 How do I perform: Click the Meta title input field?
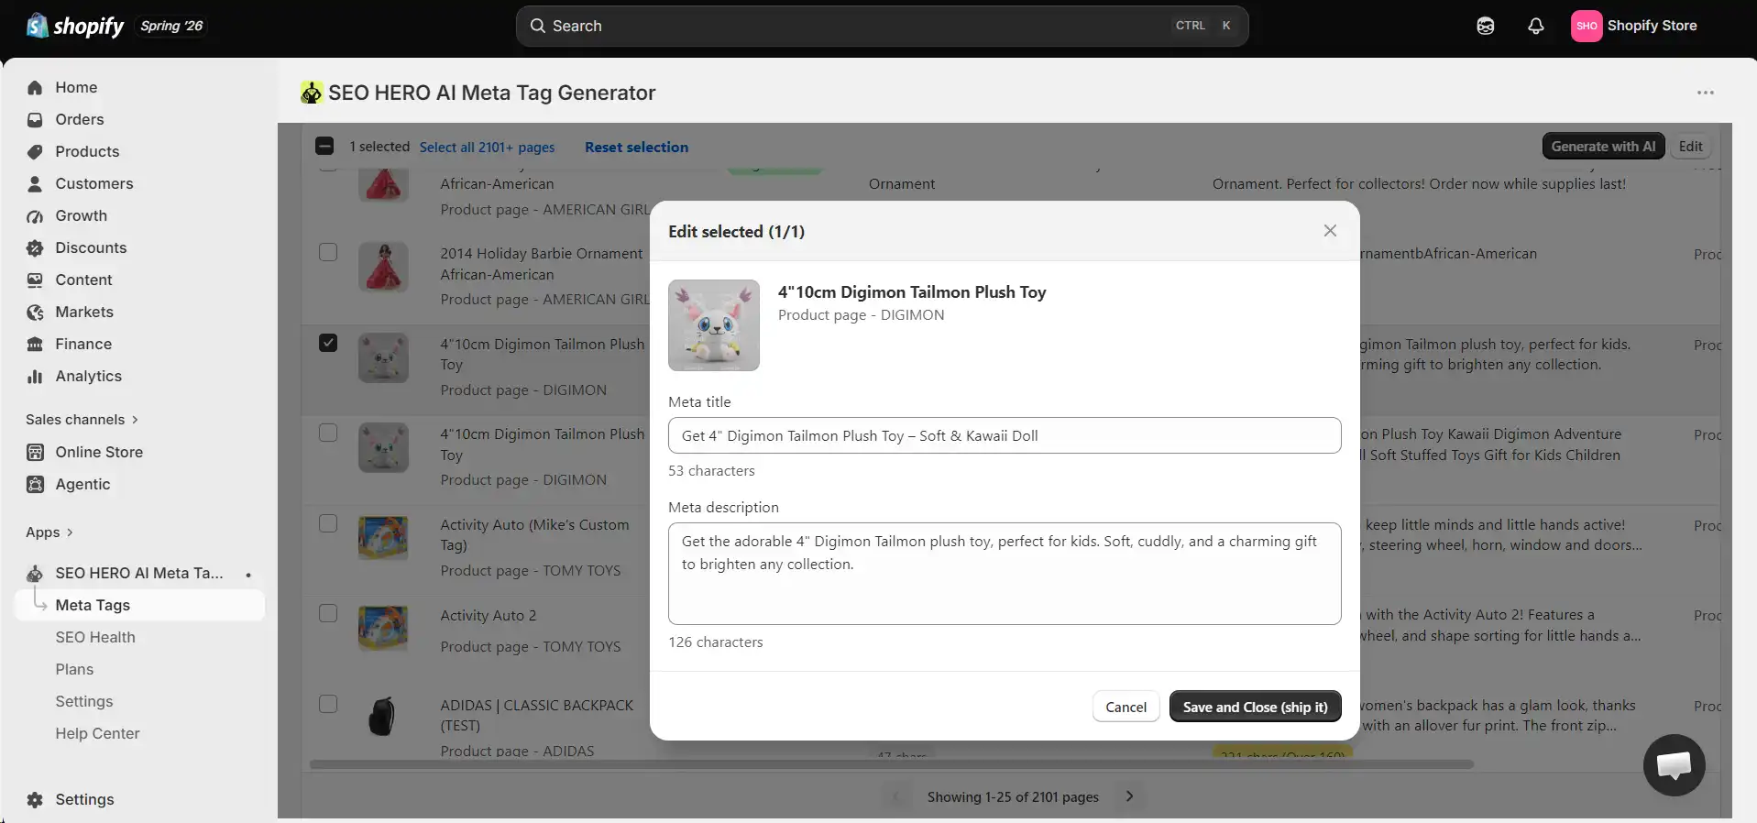[x=1005, y=435]
